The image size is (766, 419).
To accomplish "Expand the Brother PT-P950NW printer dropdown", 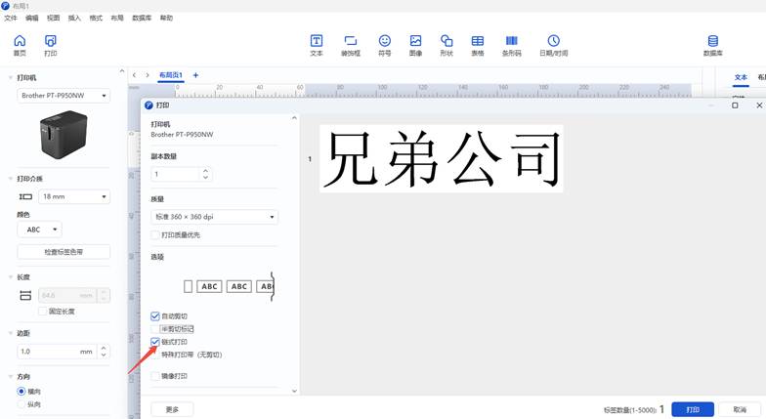I will [64, 96].
